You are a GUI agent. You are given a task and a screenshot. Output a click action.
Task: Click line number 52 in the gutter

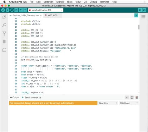point(16,60)
